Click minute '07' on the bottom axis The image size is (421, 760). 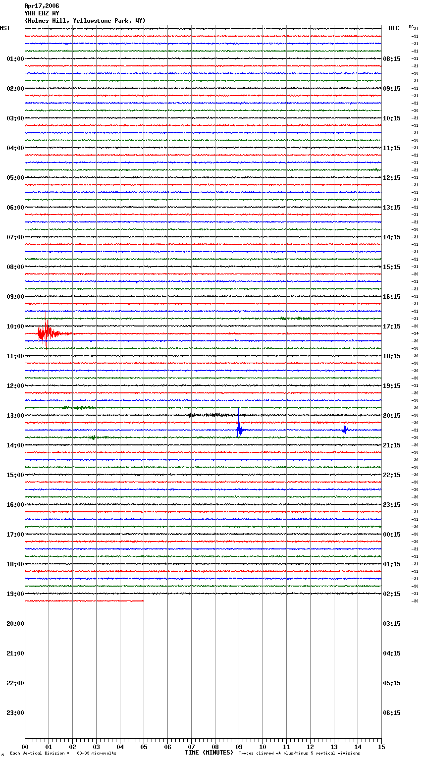(x=191, y=747)
